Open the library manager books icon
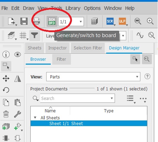This screenshot has height=142, width=158. point(95,21)
